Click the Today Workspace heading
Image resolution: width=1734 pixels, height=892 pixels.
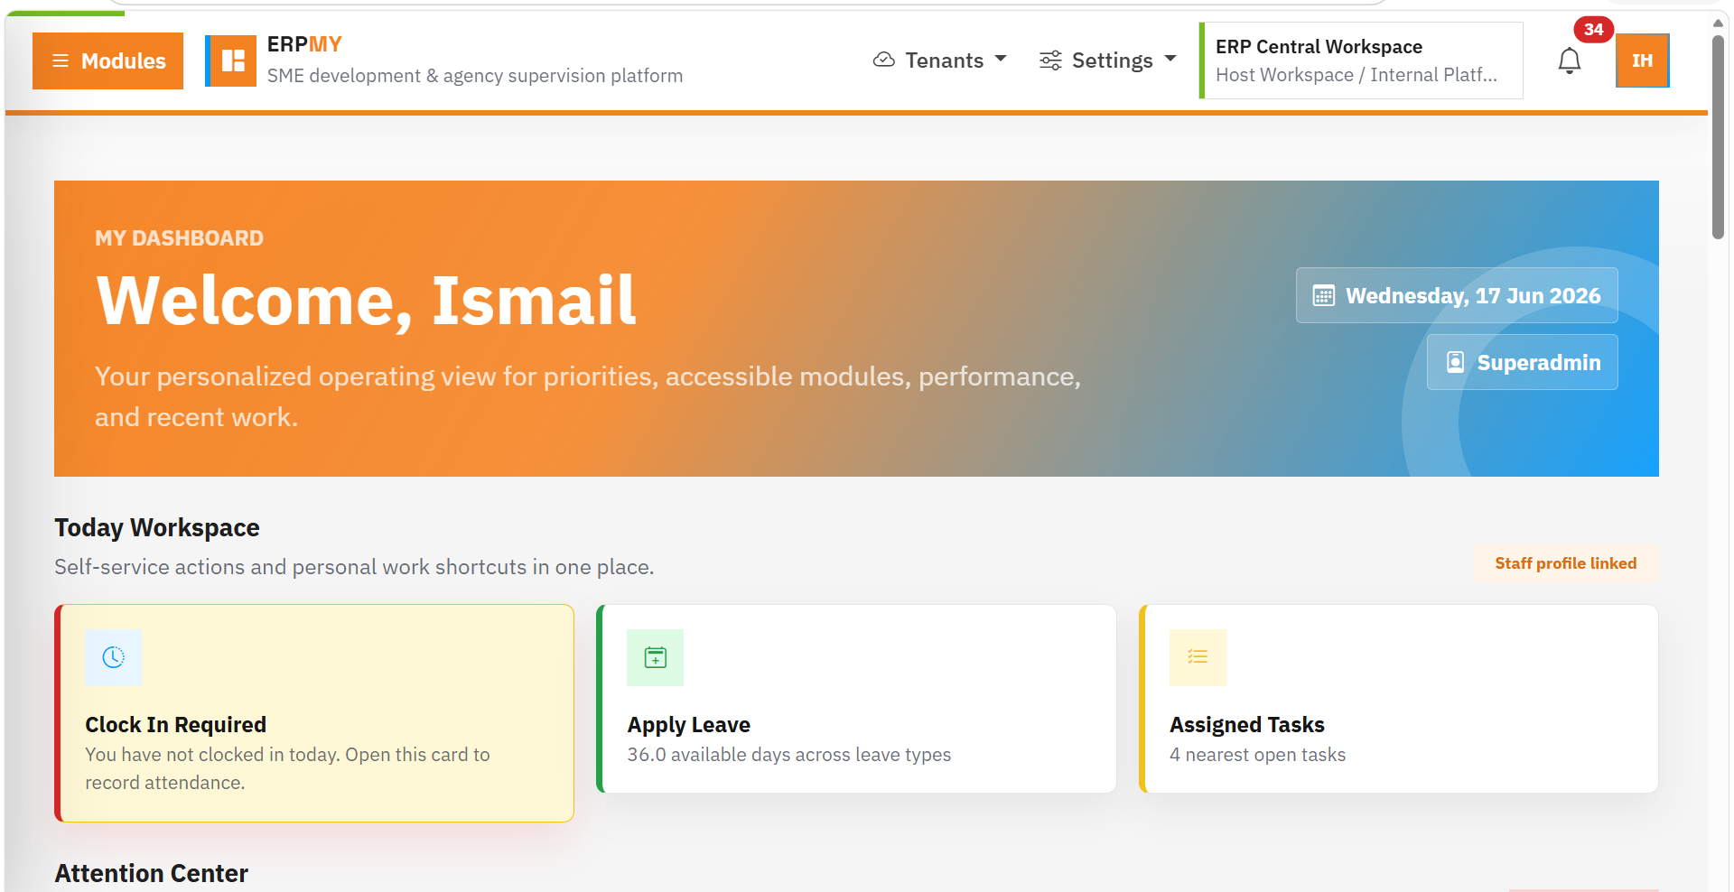click(157, 527)
